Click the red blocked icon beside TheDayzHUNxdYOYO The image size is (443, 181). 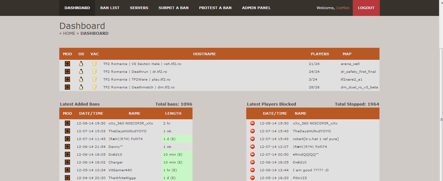point(252,131)
